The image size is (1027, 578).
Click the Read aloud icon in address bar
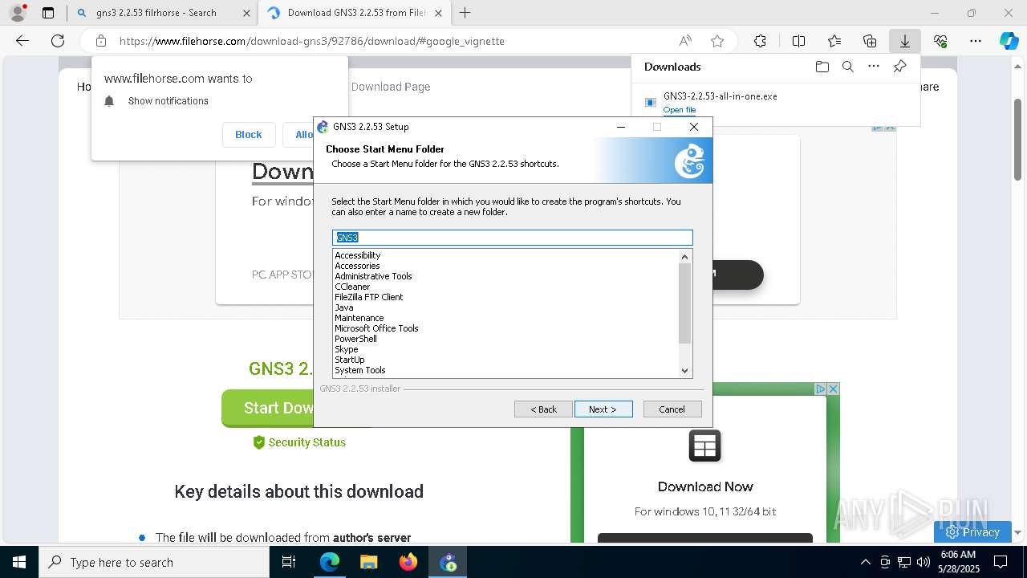[x=685, y=41]
